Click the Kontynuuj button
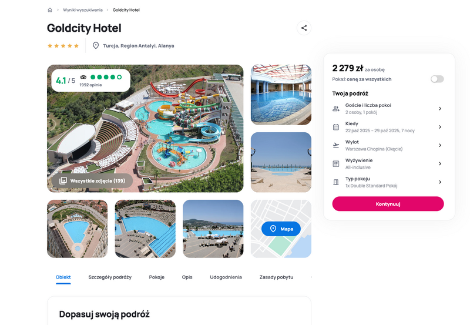 click(388, 204)
